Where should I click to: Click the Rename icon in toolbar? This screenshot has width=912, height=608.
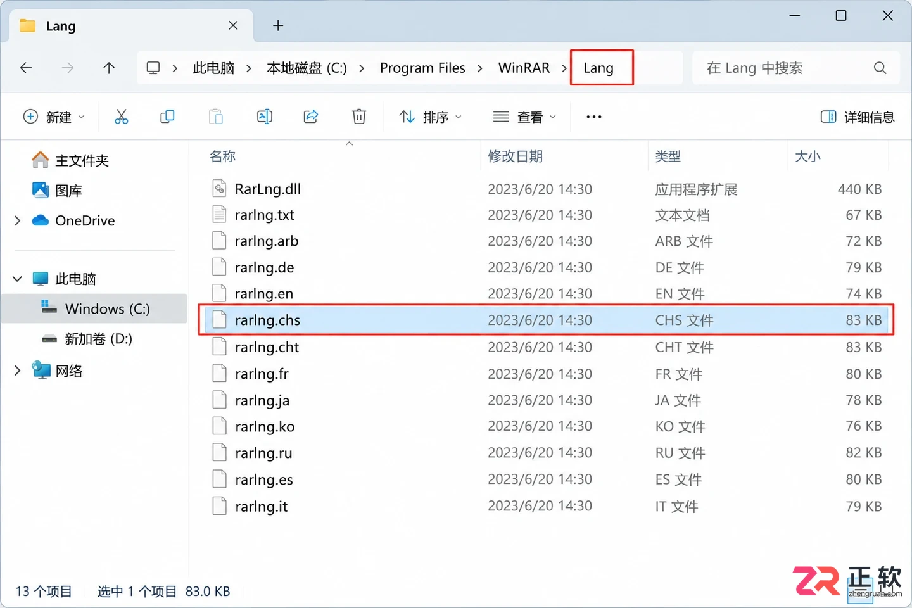(264, 117)
